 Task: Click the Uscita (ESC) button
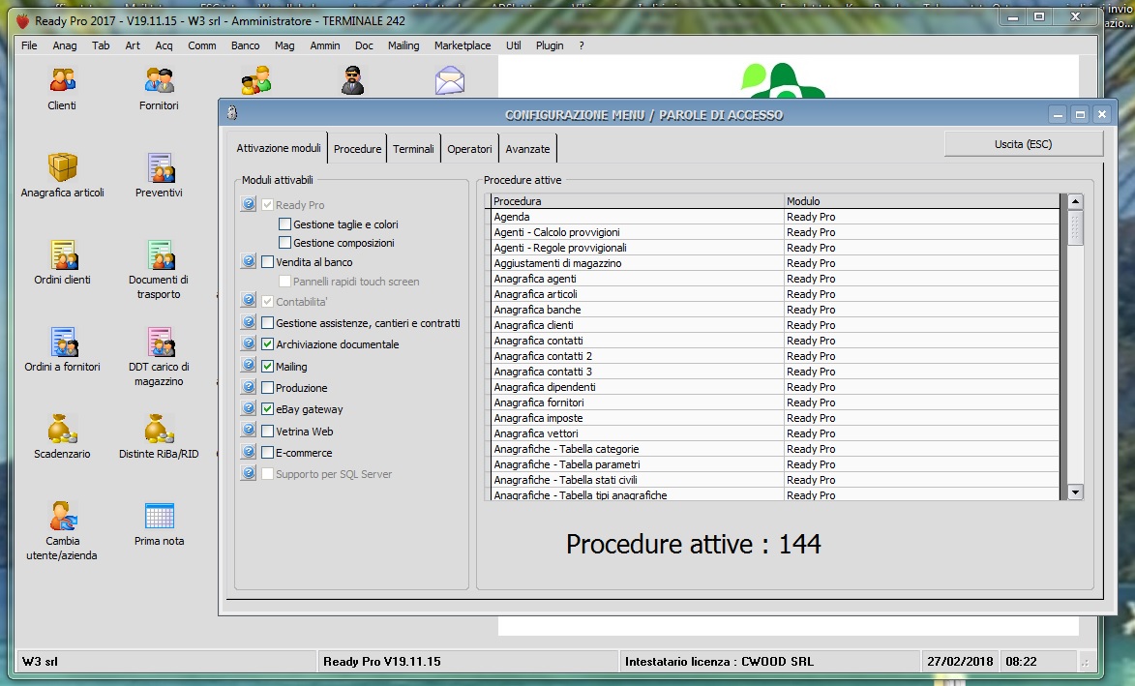[x=1024, y=144]
